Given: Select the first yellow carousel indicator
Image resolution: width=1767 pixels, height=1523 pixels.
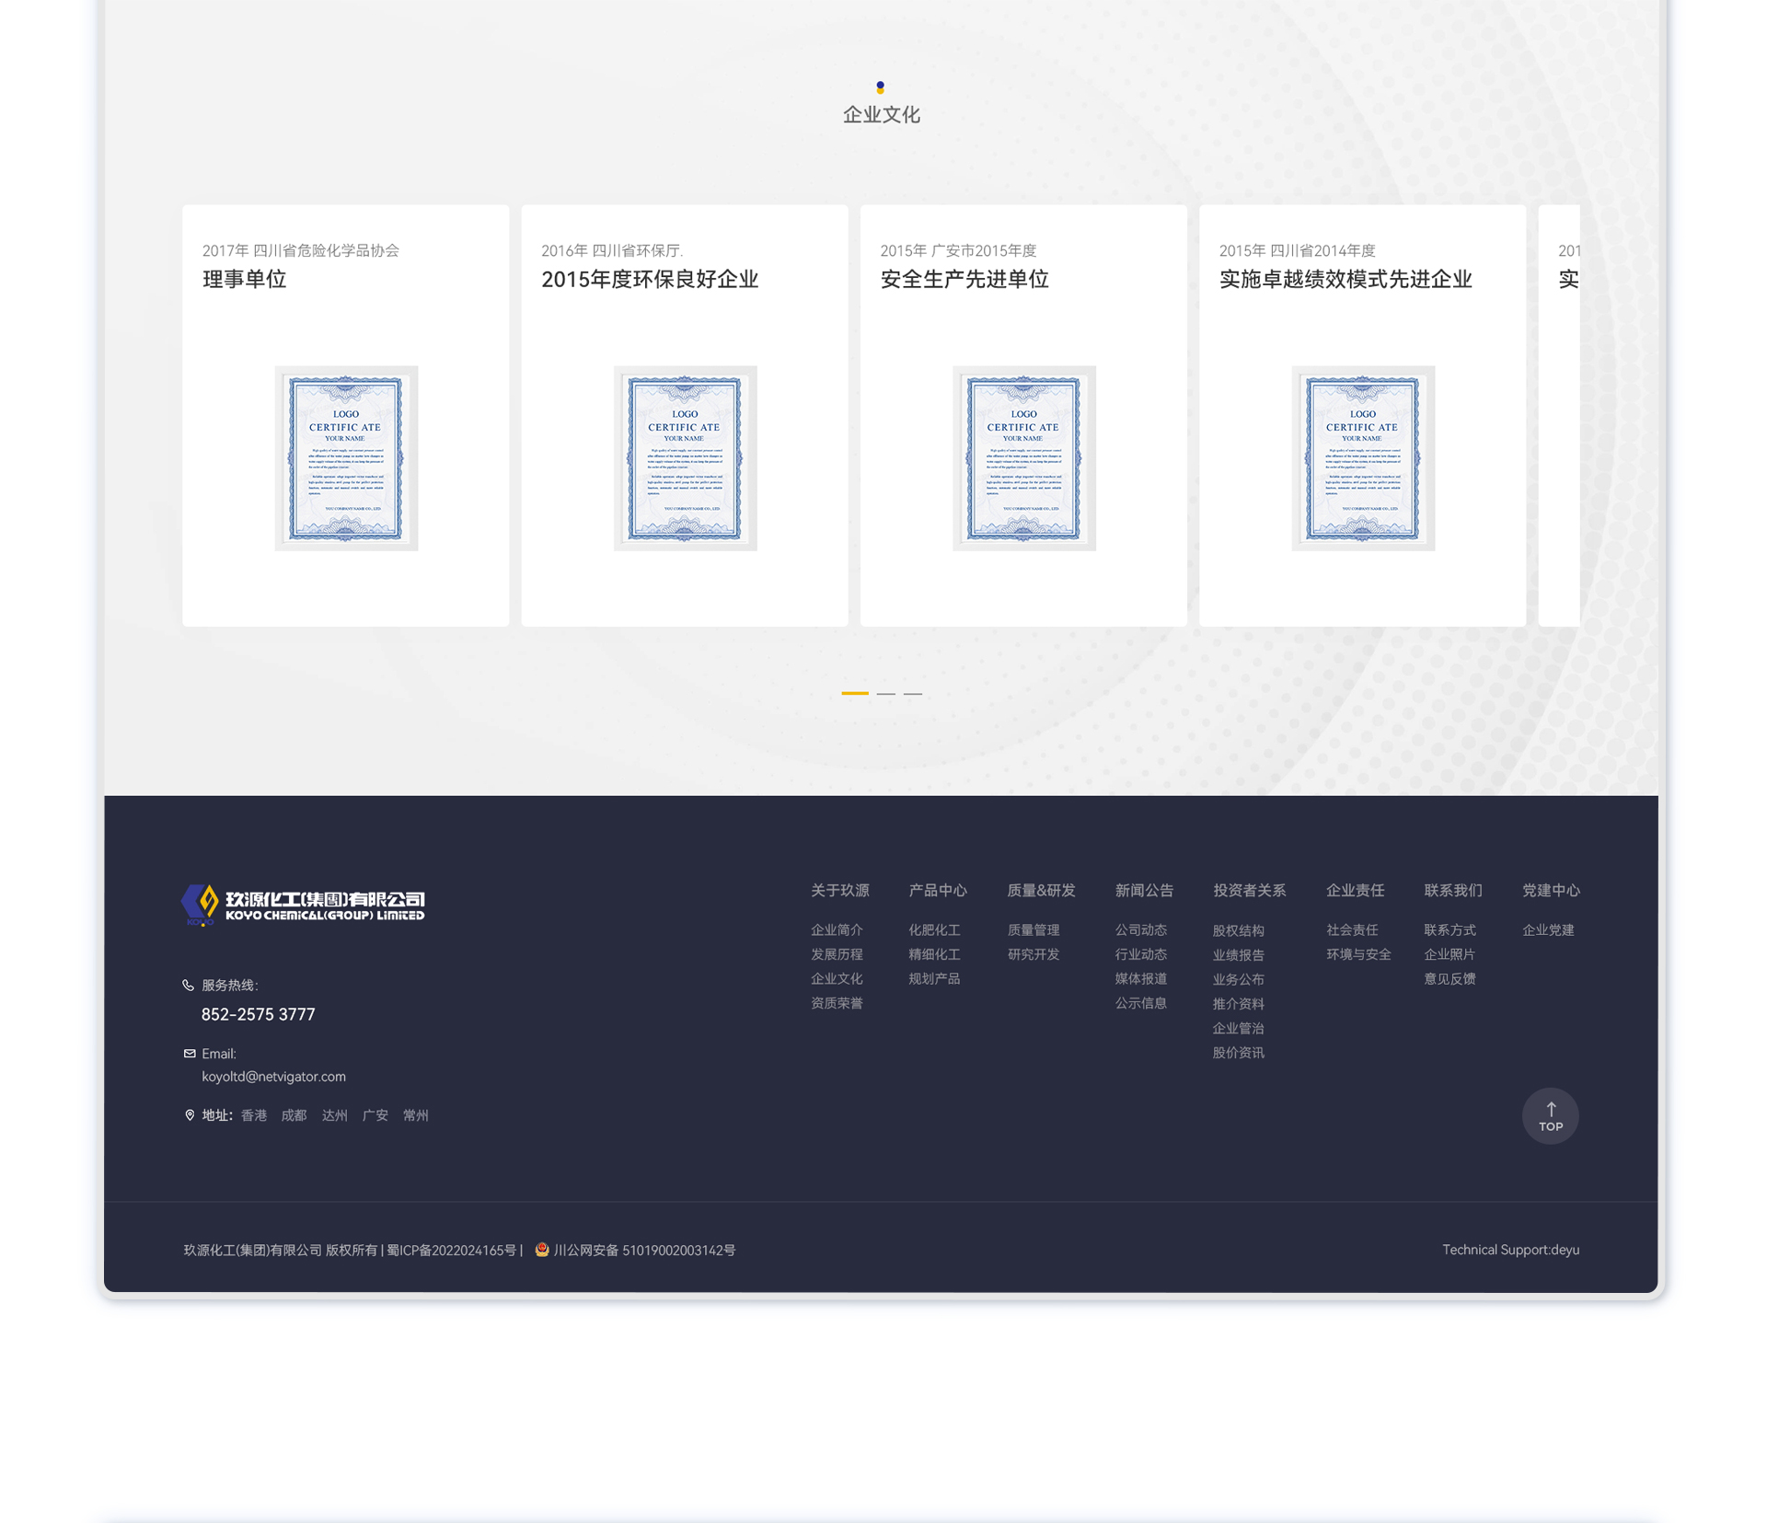Looking at the screenshot, I should (854, 693).
